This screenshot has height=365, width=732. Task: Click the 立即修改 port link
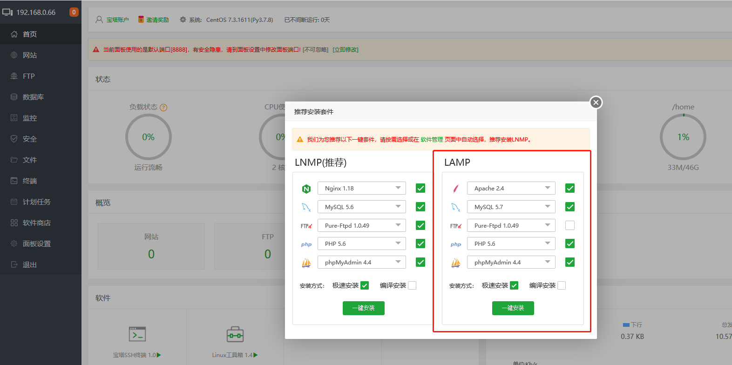(346, 49)
